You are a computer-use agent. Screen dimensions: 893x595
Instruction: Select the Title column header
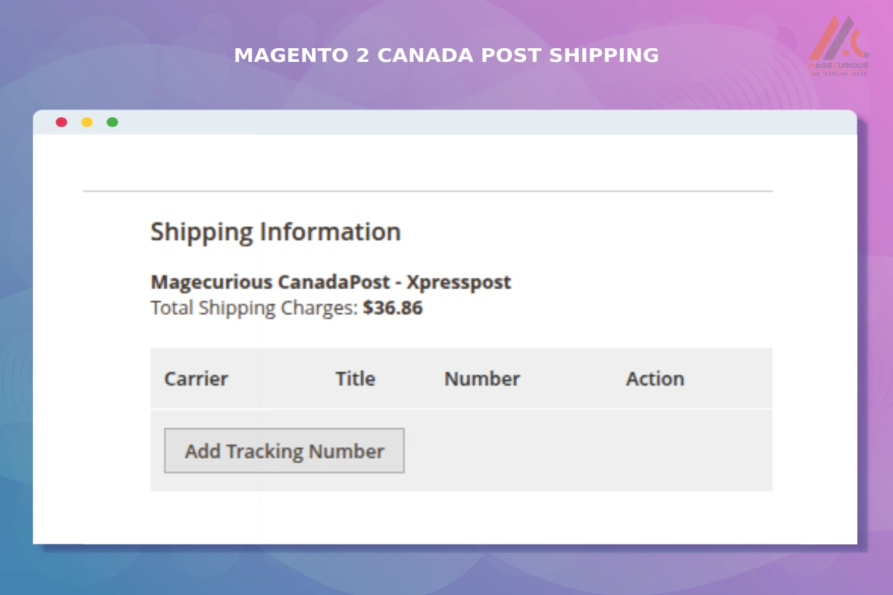click(x=355, y=379)
